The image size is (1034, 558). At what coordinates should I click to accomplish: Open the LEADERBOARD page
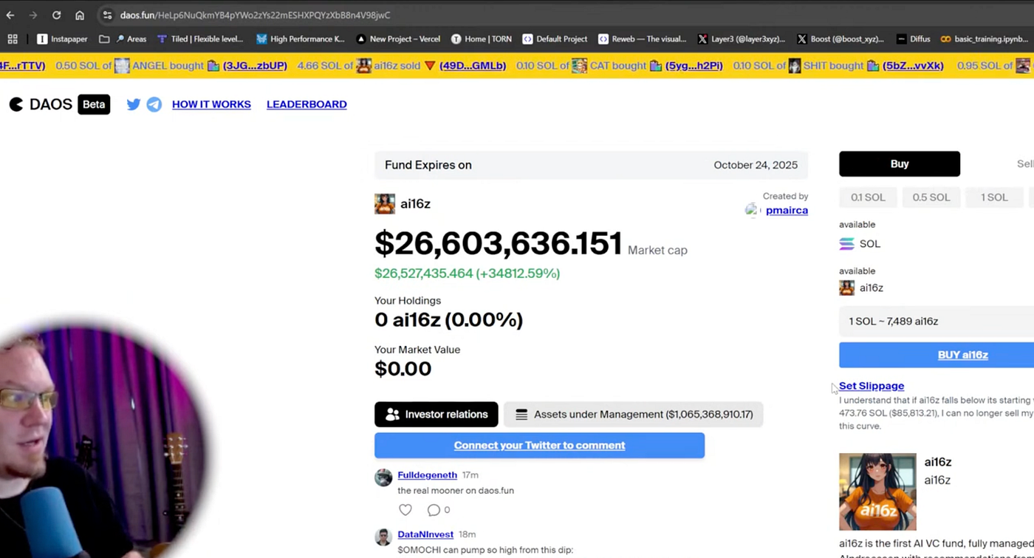tap(307, 104)
